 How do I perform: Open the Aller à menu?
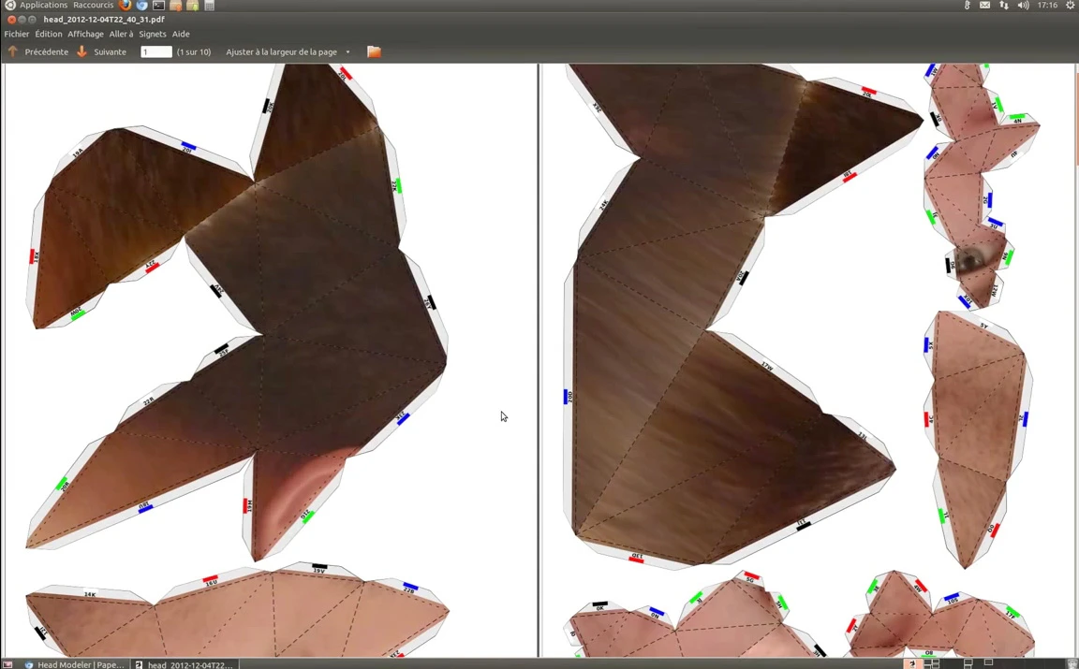pyautogui.click(x=121, y=34)
